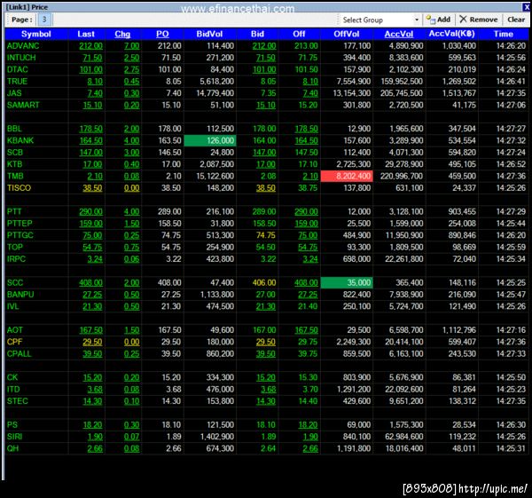Click SIRI change value 0.07
The image size is (532, 498).
click(131, 437)
